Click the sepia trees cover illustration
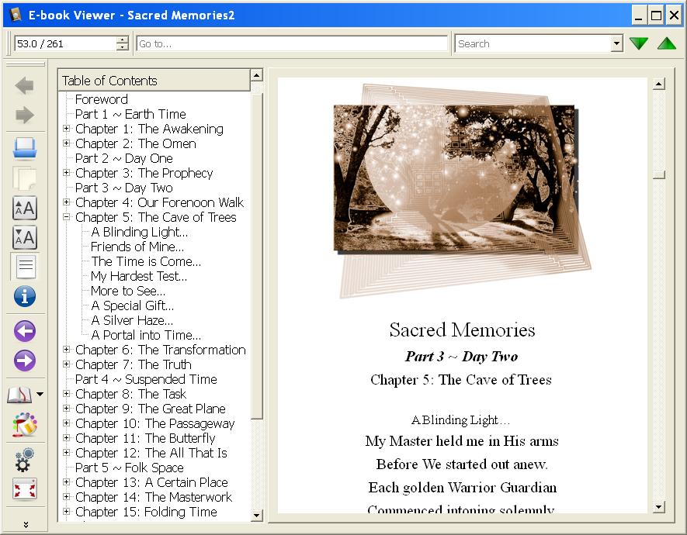This screenshot has height=535, width=687. [463, 191]
